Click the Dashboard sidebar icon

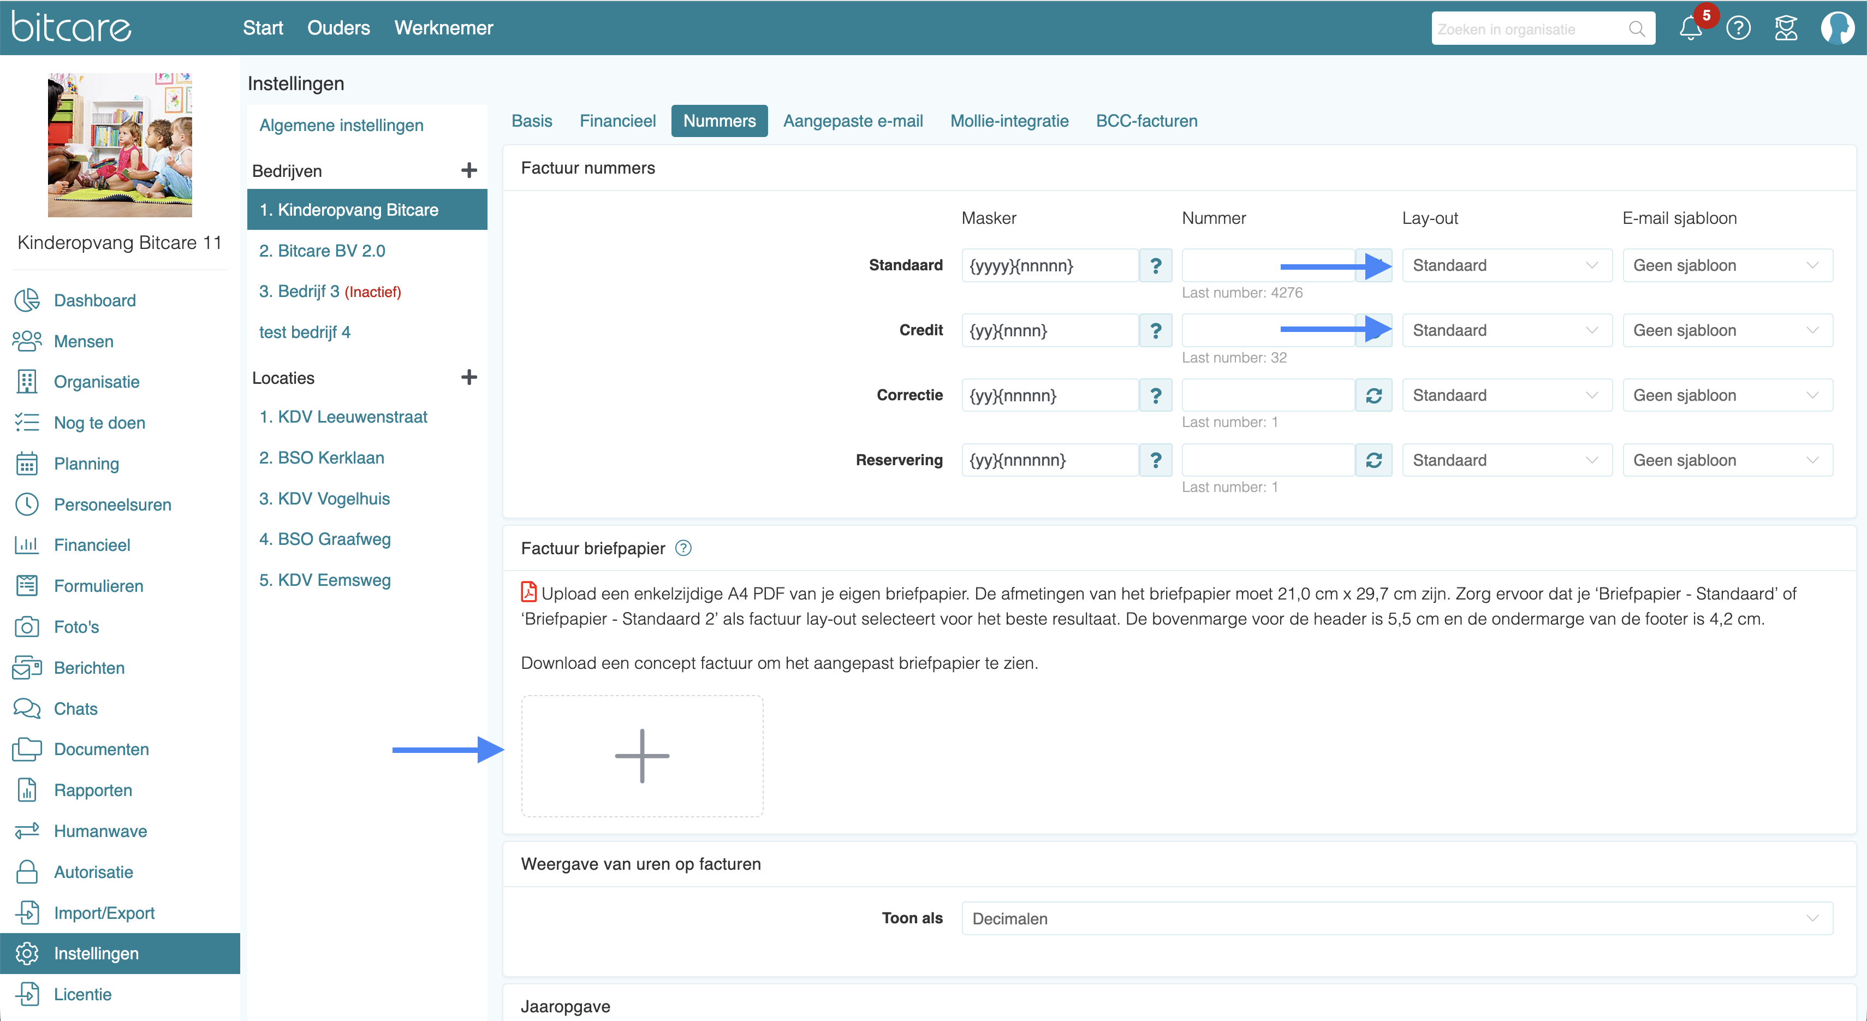point(27,300)
